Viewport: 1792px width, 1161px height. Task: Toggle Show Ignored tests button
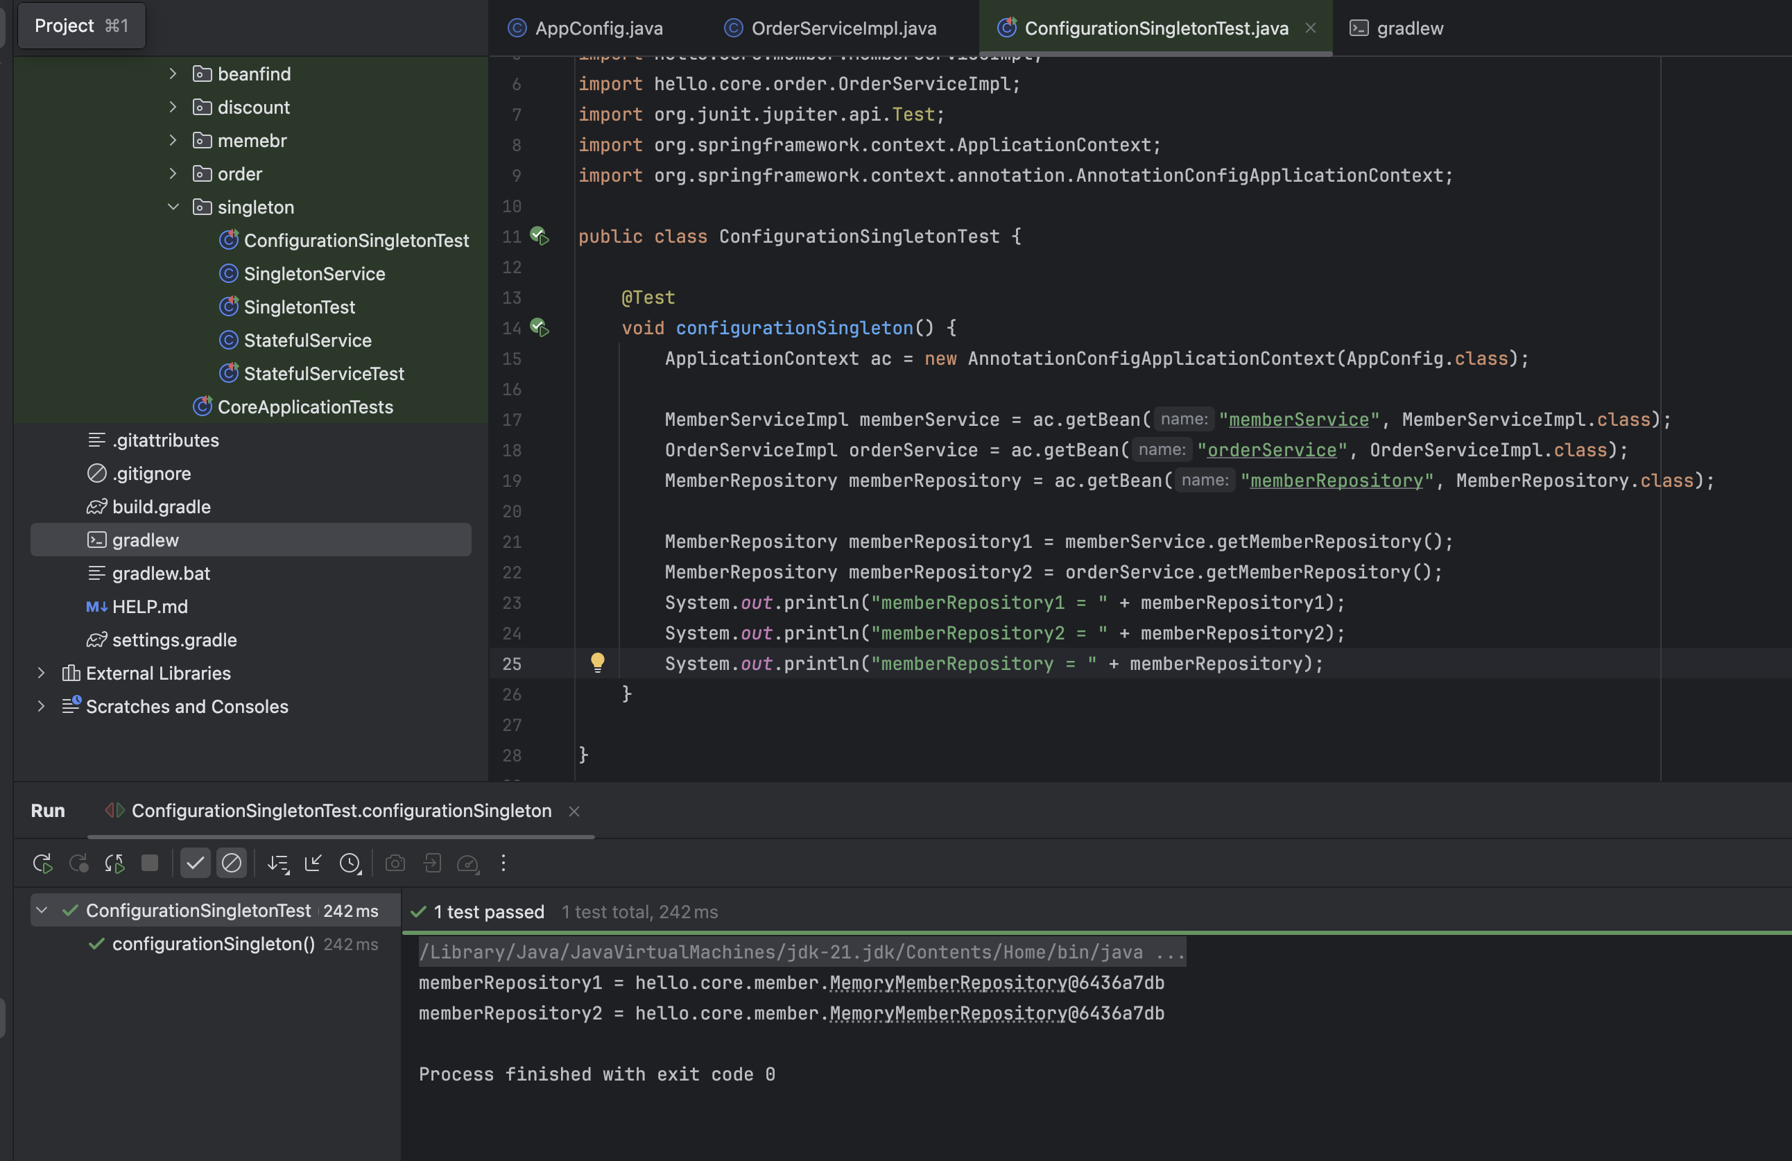point(231,863)
